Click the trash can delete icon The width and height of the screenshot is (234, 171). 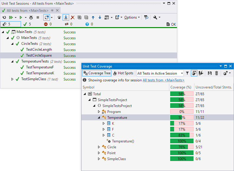point(217,73)
